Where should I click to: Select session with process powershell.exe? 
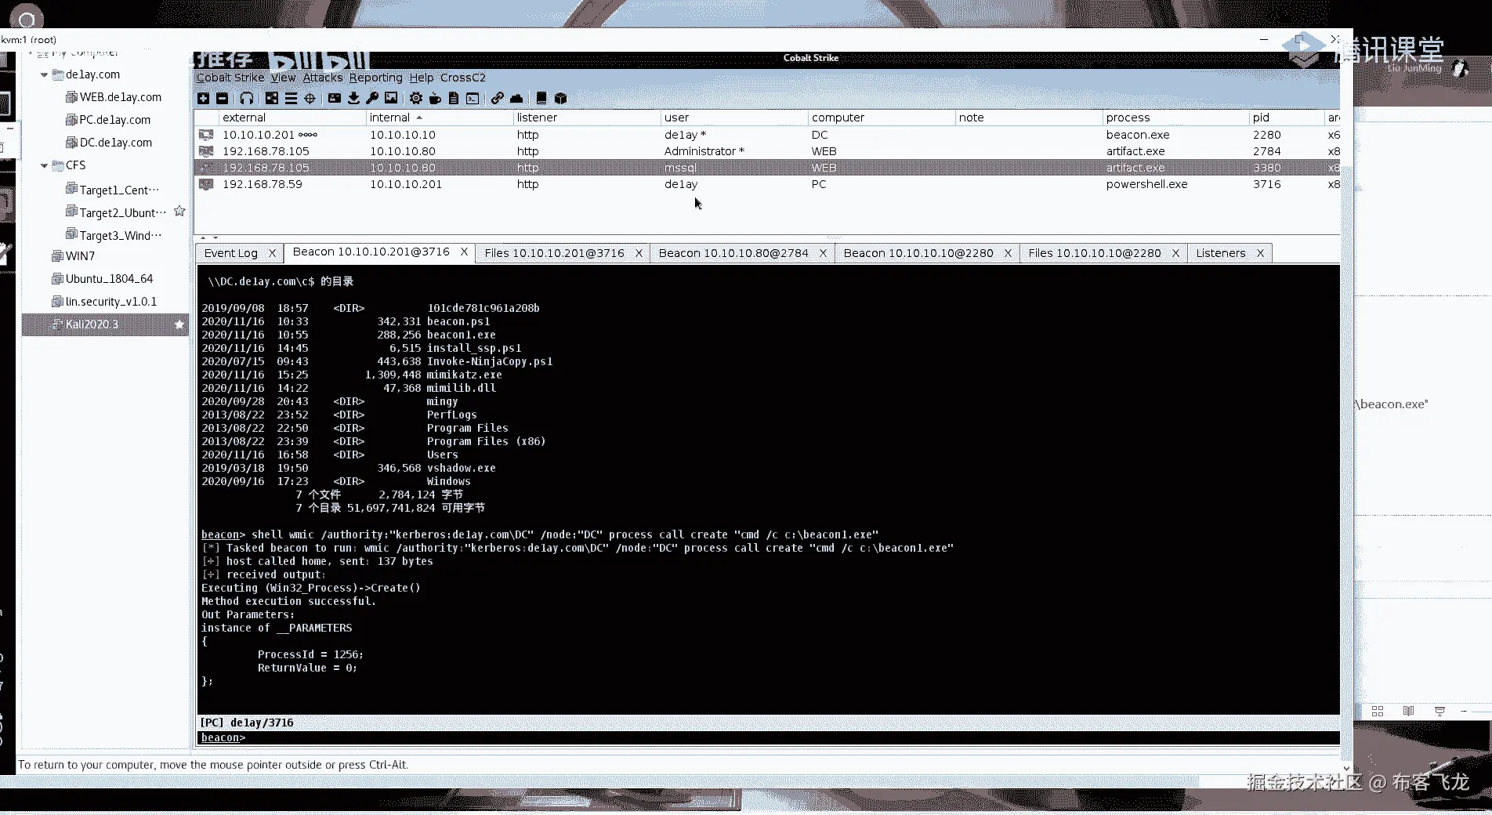[x=767, y=184]
